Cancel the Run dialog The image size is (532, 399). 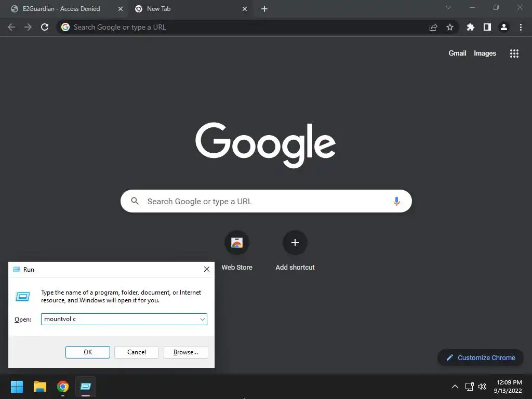click(137, 352)
